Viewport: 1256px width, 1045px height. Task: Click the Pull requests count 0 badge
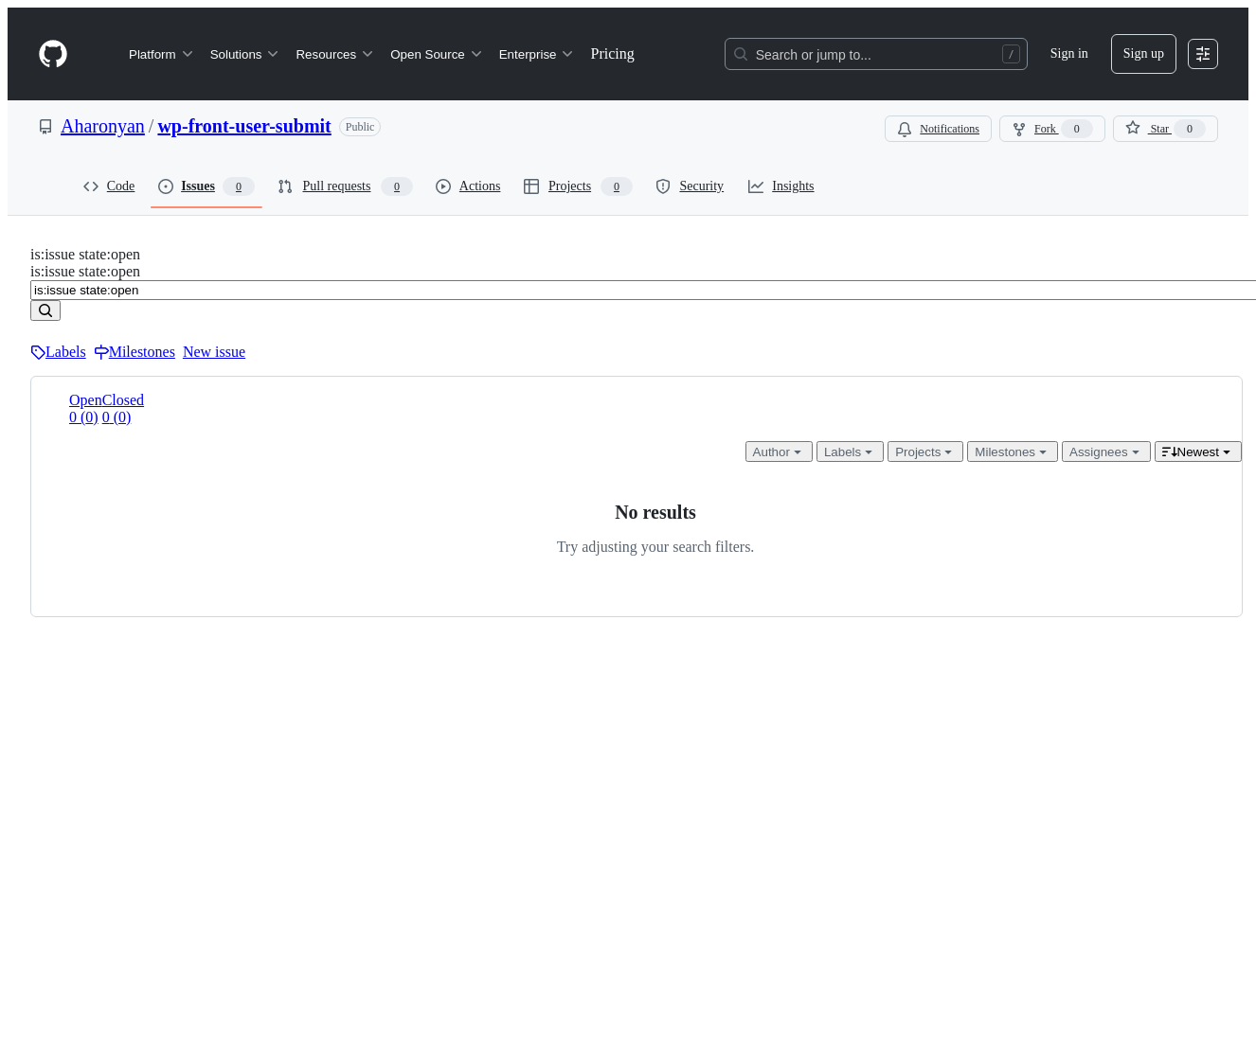397,186
